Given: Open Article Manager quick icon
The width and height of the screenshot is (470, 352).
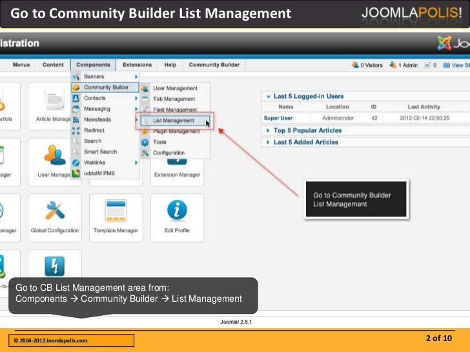Looking at the screenshot, I should (50, 106).
